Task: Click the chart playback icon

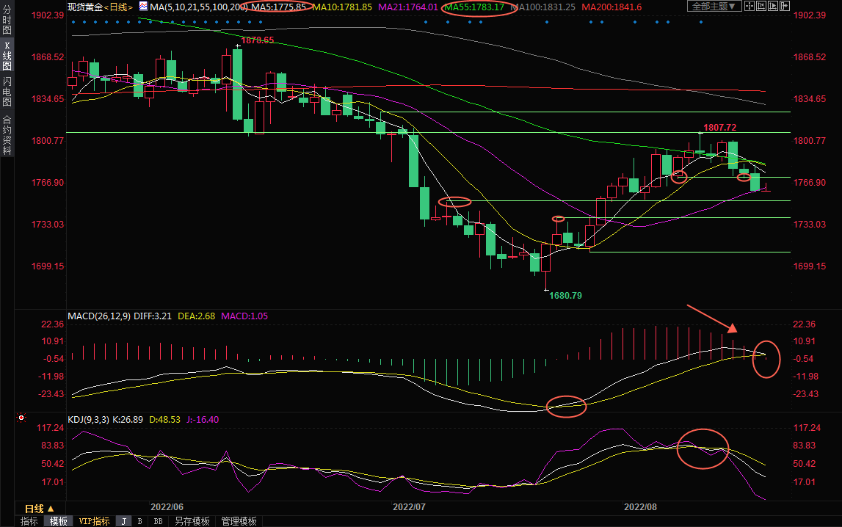Action: click(x=773, y=6)
